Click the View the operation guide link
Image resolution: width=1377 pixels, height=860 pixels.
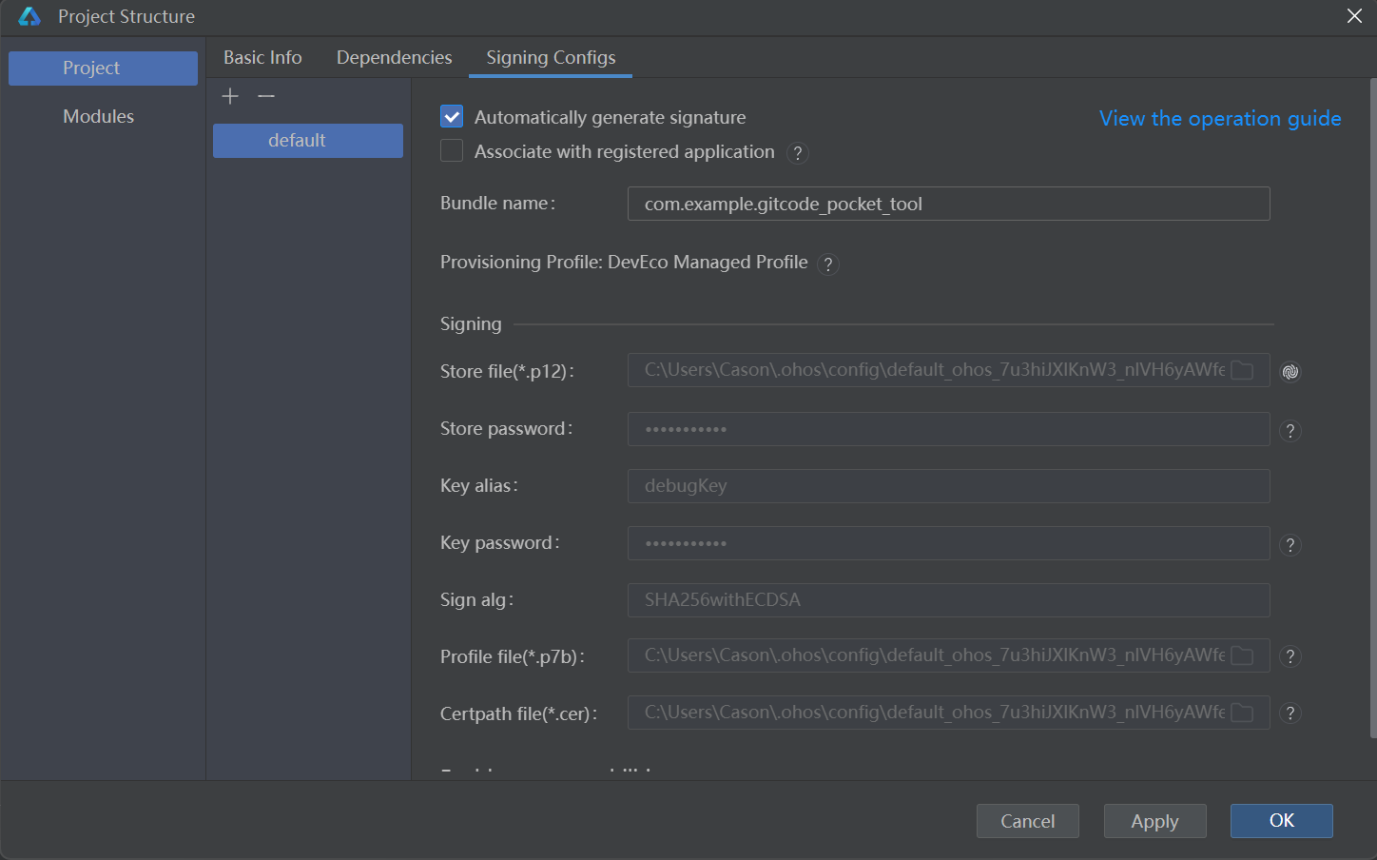[x=1220, y=118]
